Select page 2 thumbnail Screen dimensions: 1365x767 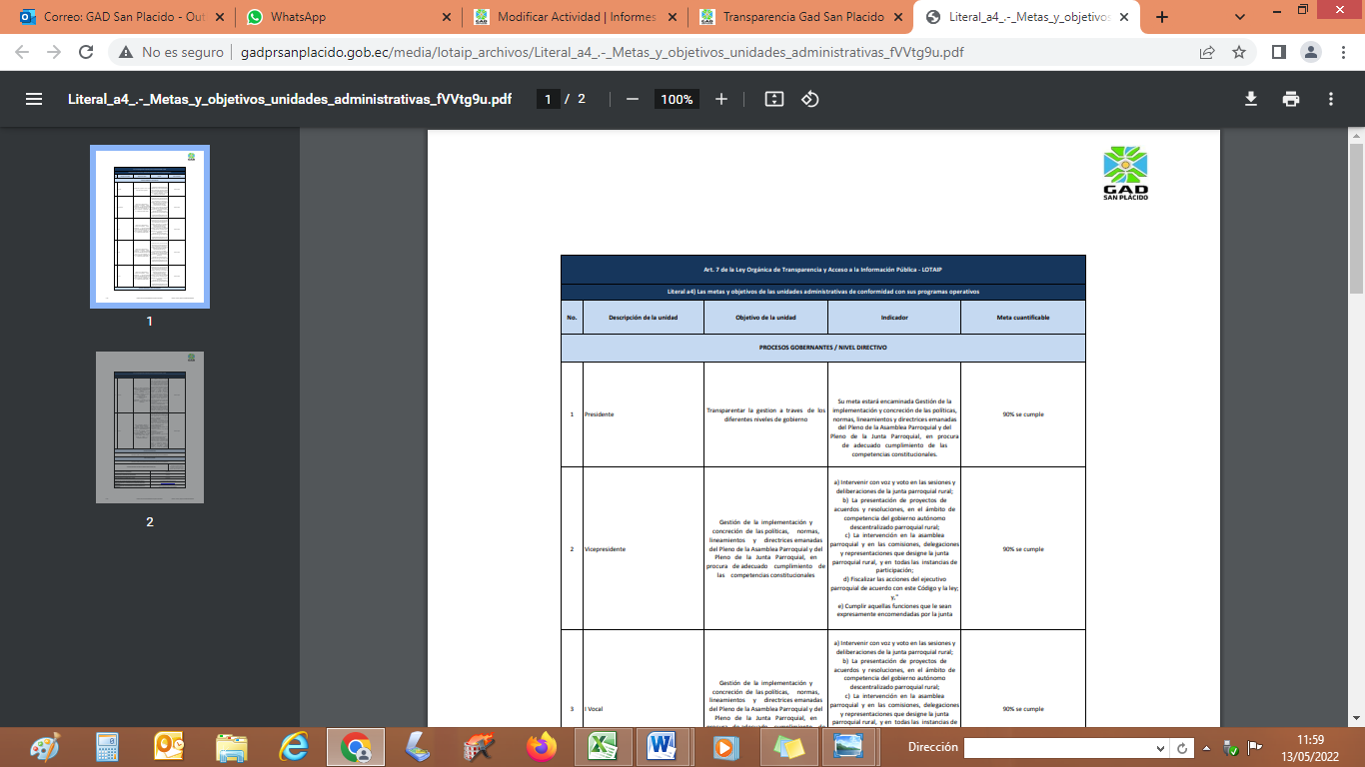point(149,427)
